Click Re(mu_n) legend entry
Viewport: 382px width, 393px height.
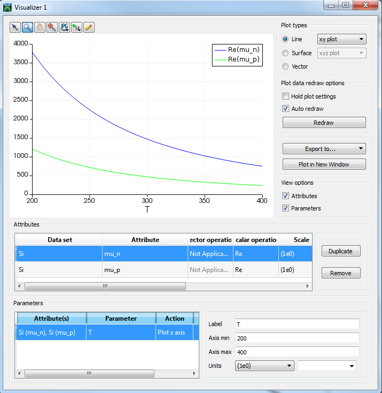point(237,50)
